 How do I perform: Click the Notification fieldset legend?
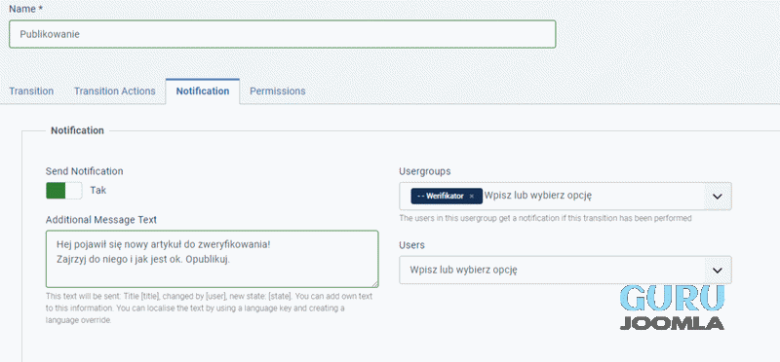tap(78, 130)
